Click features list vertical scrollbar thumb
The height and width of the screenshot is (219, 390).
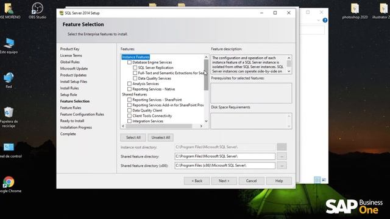pyautogui.click(x=206, y=75)
